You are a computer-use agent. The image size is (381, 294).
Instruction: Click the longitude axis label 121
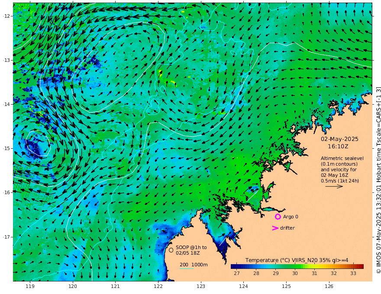point(116,286)
